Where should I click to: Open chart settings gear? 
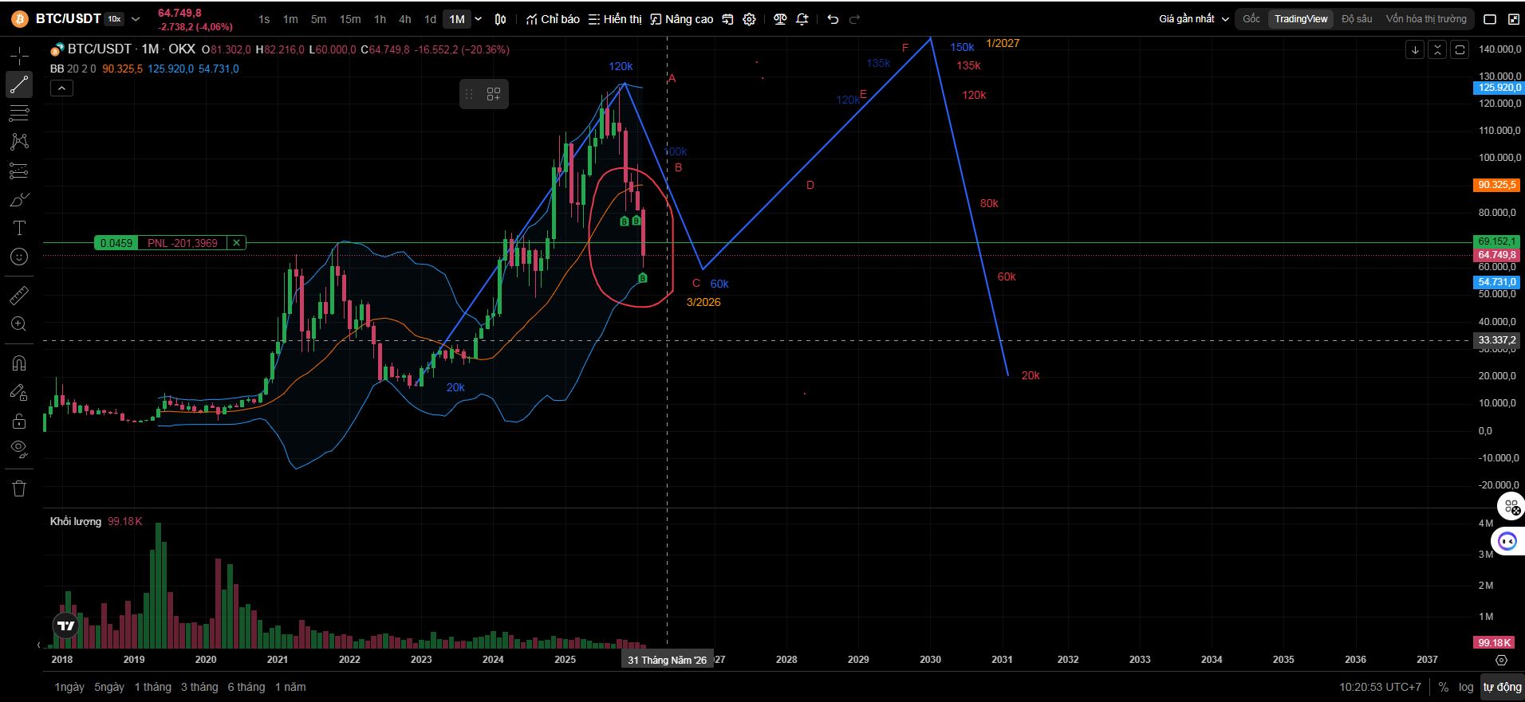[749, 19]
